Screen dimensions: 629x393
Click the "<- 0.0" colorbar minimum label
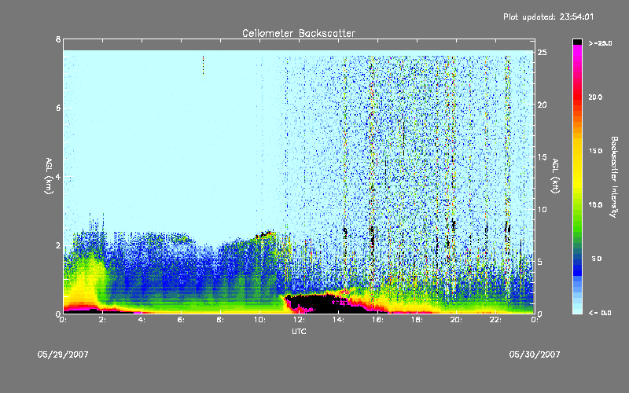[600, 313]
